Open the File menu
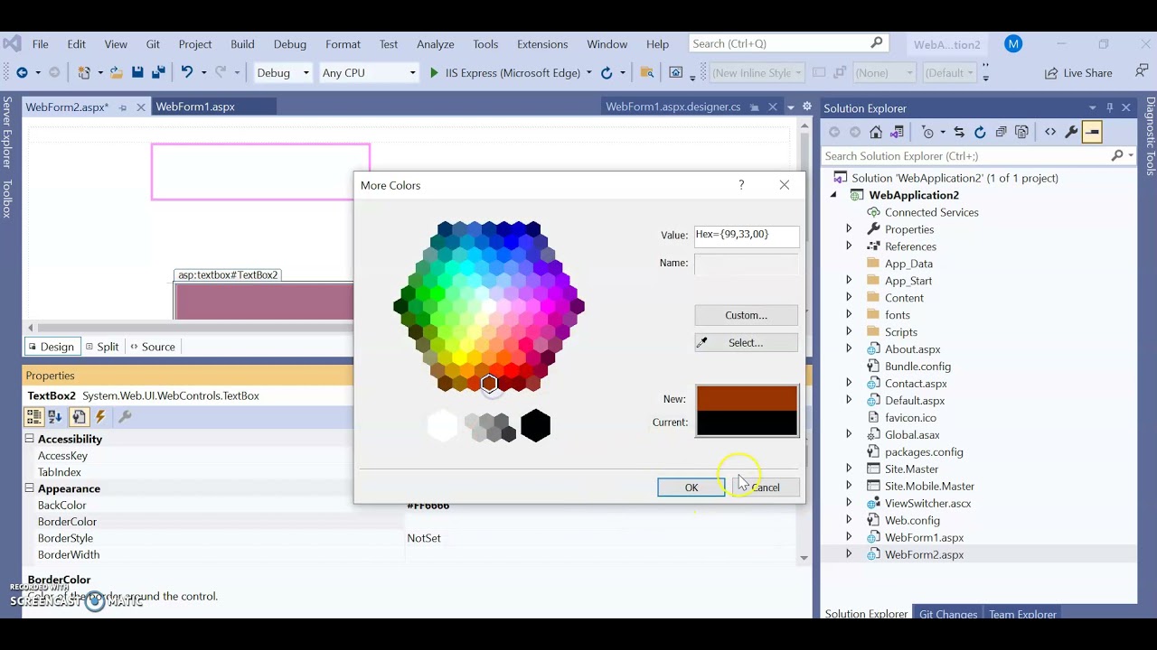Viewport: 1157px width, 650px height. pos(41,44)
